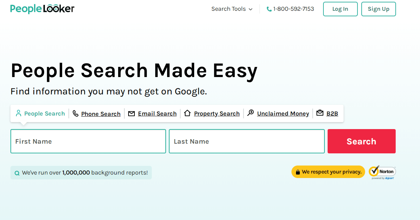Click the We respect your privacy badge
420x220 pixels.
pyautogui.click(x=328, y=172)
